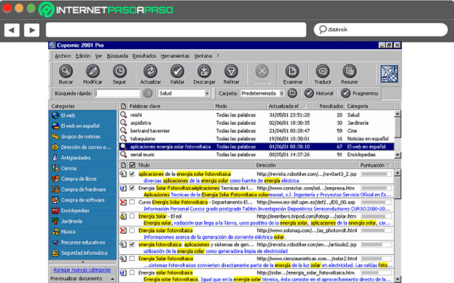
Task: Select the Refinar filter icon
Action: 231,72
